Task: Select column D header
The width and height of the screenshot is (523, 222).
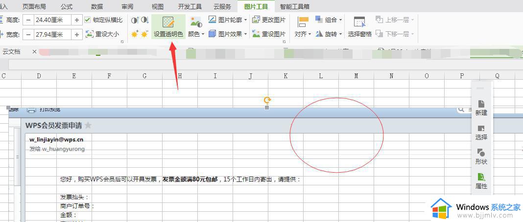Action: pyautogui.click(x=39, y=76)
